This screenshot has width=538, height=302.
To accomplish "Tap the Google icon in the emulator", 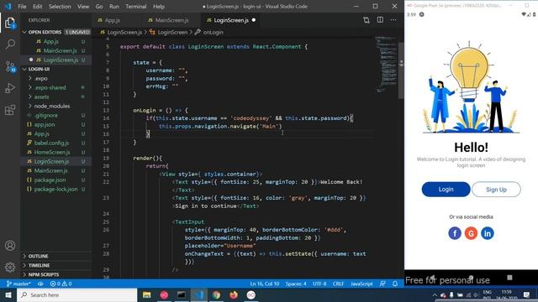I will point(471,233).
